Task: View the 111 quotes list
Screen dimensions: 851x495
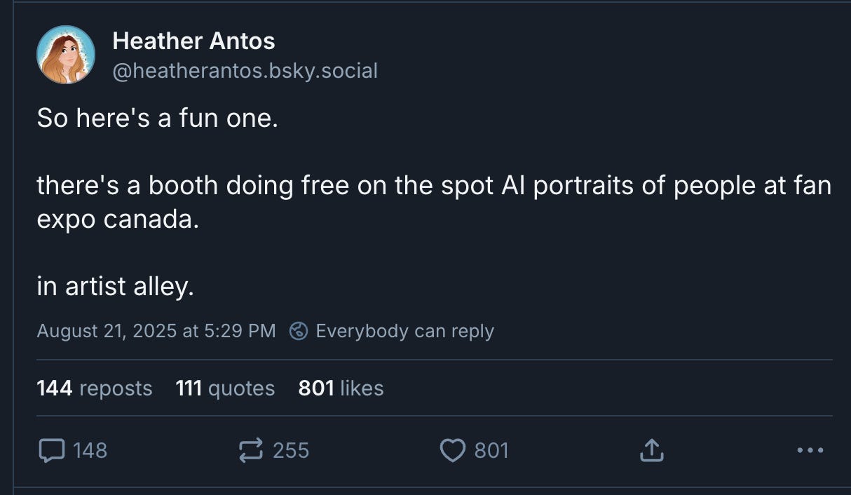Action: pos(225,388)
